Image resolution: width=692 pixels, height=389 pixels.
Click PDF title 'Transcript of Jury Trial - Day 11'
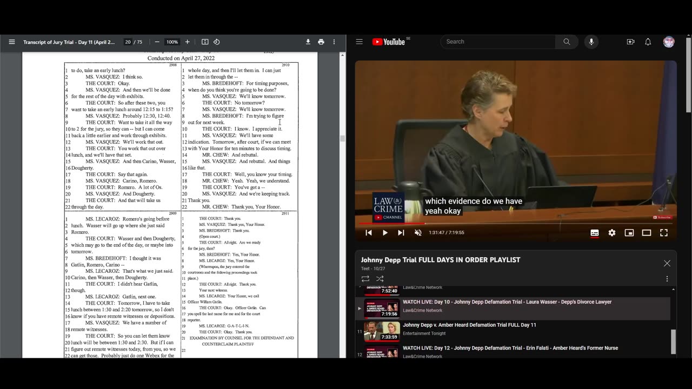69,42
